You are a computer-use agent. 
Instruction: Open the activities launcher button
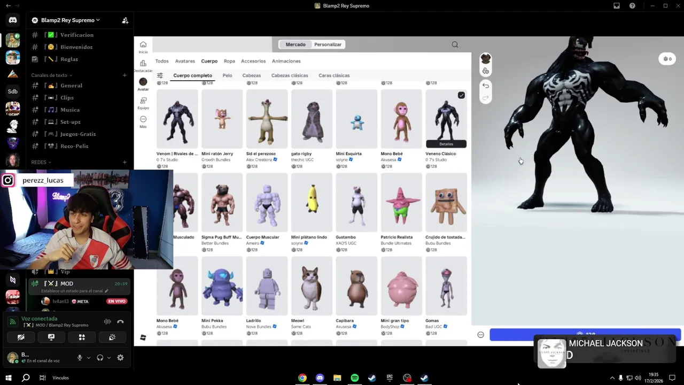coord(82,337)
